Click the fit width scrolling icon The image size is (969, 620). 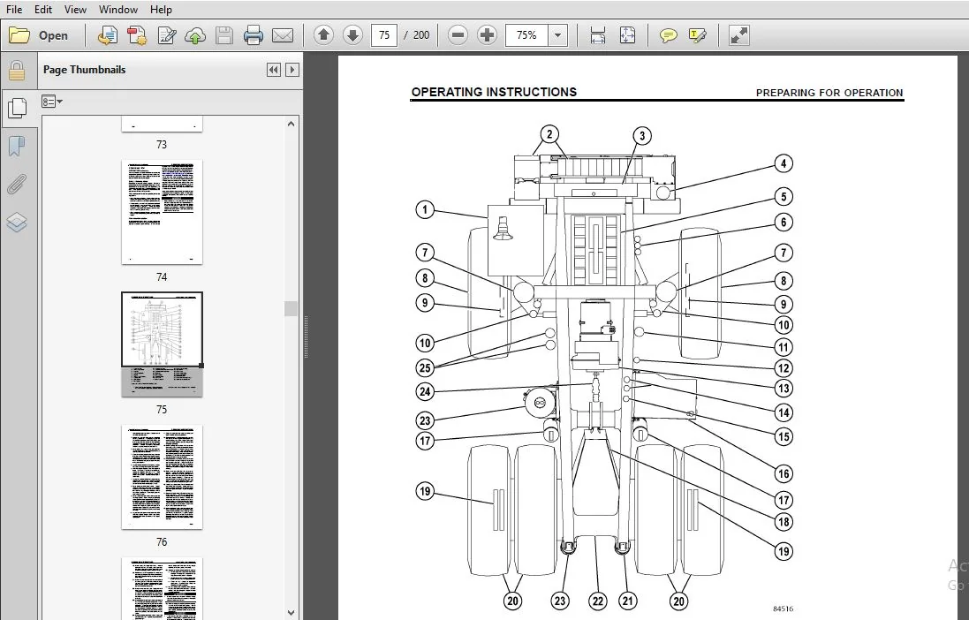click(598, 35)
